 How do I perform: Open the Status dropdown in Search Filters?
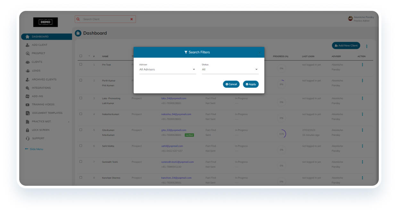tap(230, 70)
